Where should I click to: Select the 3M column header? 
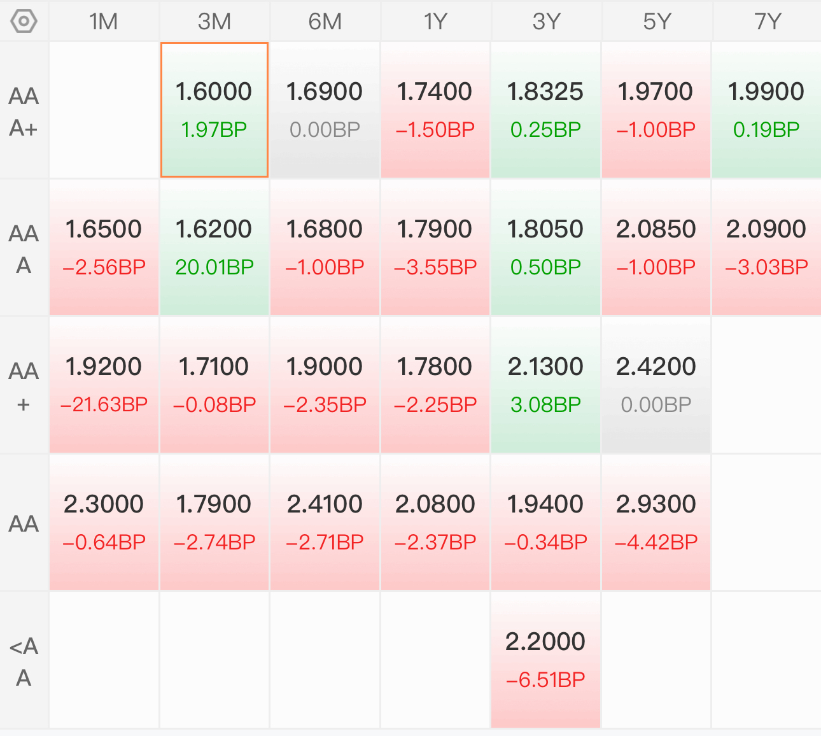tap(214, 21)
